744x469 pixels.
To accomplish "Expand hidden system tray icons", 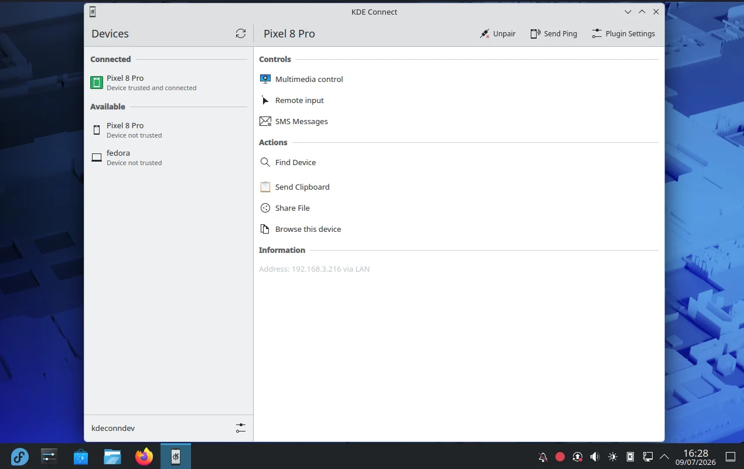I will [x=664, y=457].
